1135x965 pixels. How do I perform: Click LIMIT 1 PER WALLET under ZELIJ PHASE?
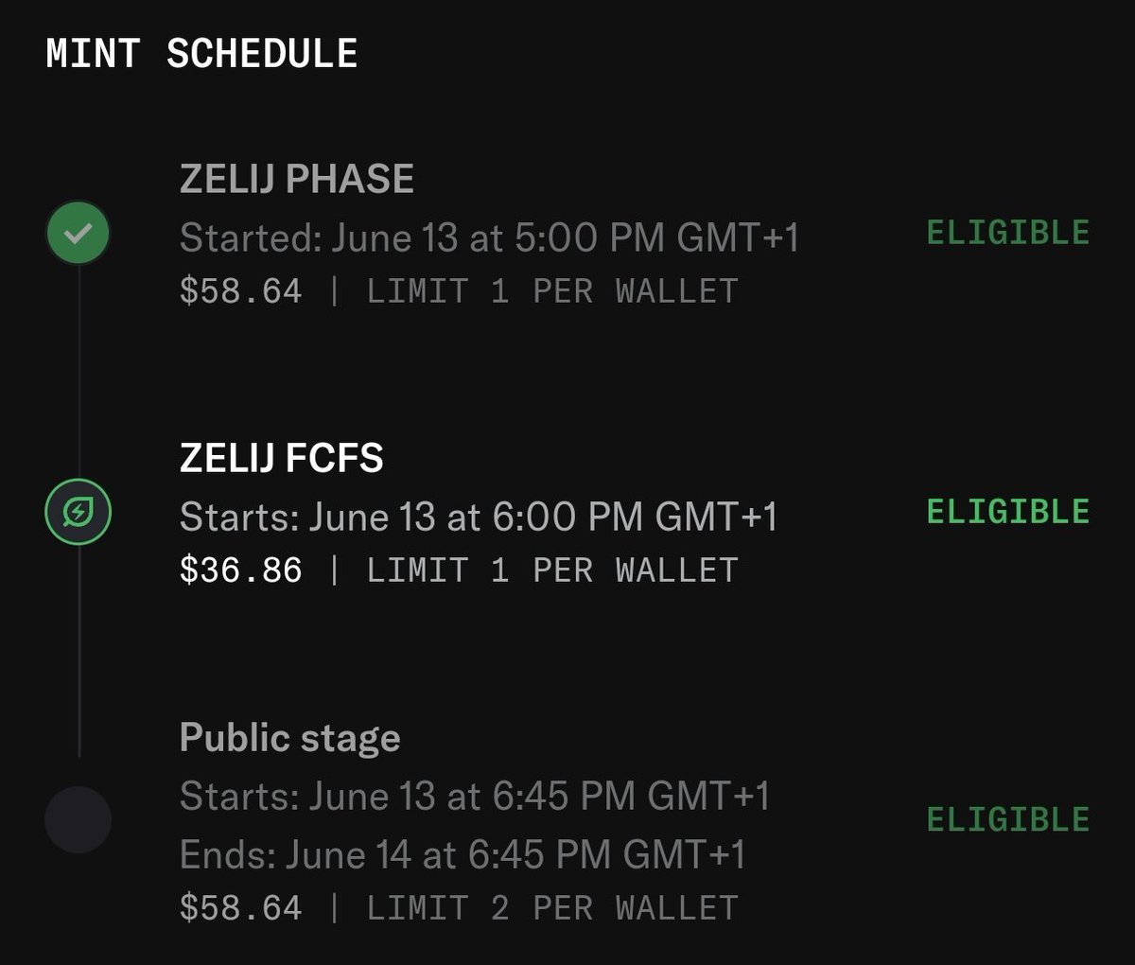[x=552, y=291]
